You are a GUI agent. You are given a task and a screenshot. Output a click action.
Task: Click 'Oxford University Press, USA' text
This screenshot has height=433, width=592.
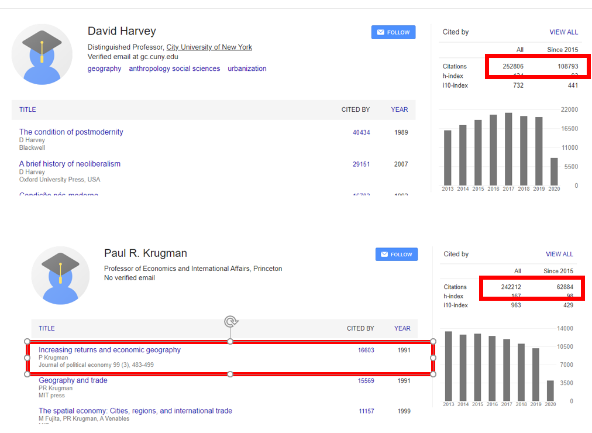tap(60, 179)
